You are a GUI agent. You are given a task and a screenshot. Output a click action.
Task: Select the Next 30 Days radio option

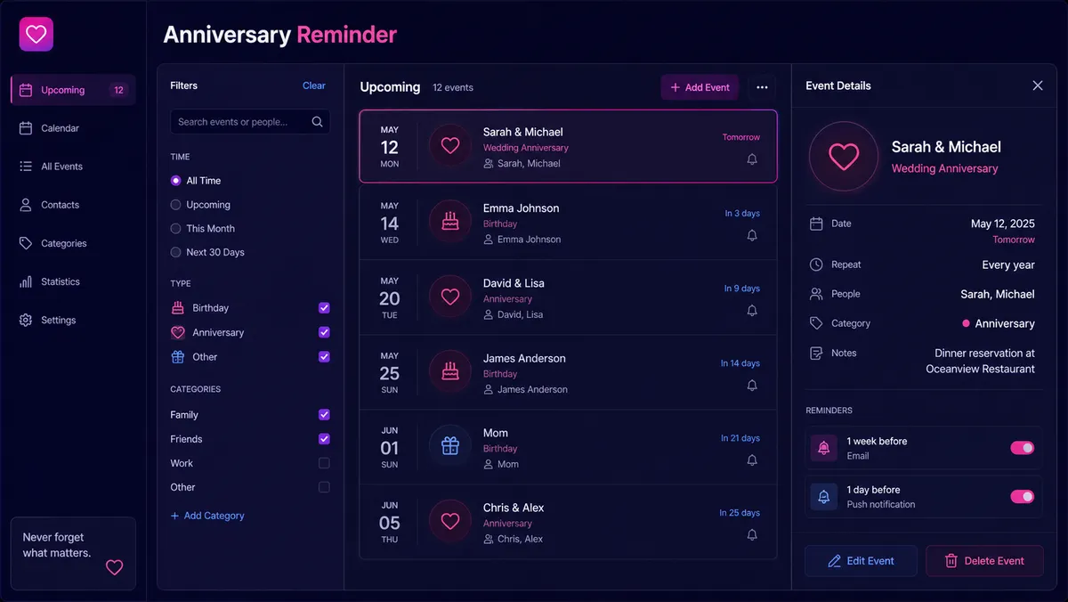(175, 252)
